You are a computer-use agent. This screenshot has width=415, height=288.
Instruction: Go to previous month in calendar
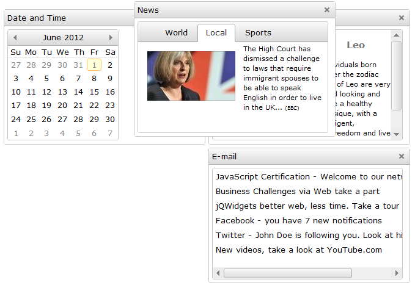(x=15, y=38)
